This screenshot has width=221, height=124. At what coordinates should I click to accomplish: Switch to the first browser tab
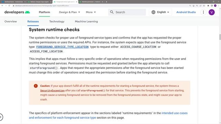tap(13, 2)
